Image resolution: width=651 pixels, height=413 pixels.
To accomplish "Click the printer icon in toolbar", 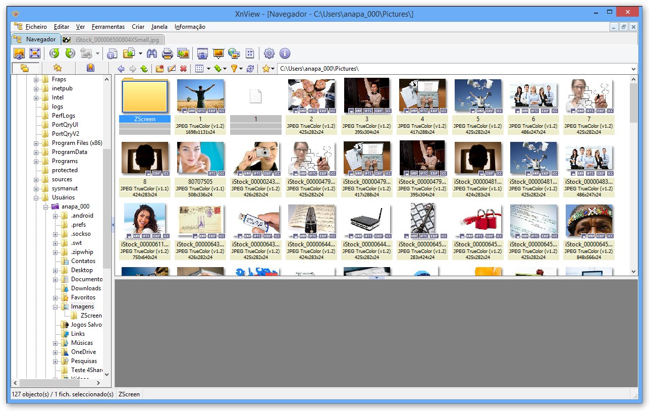I will [168, 54].
